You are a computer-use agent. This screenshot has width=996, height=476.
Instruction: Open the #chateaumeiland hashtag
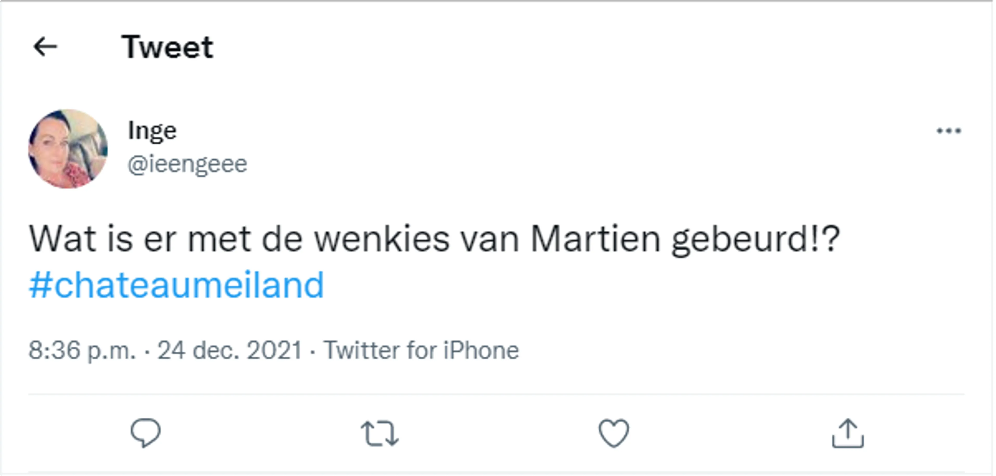176,285
